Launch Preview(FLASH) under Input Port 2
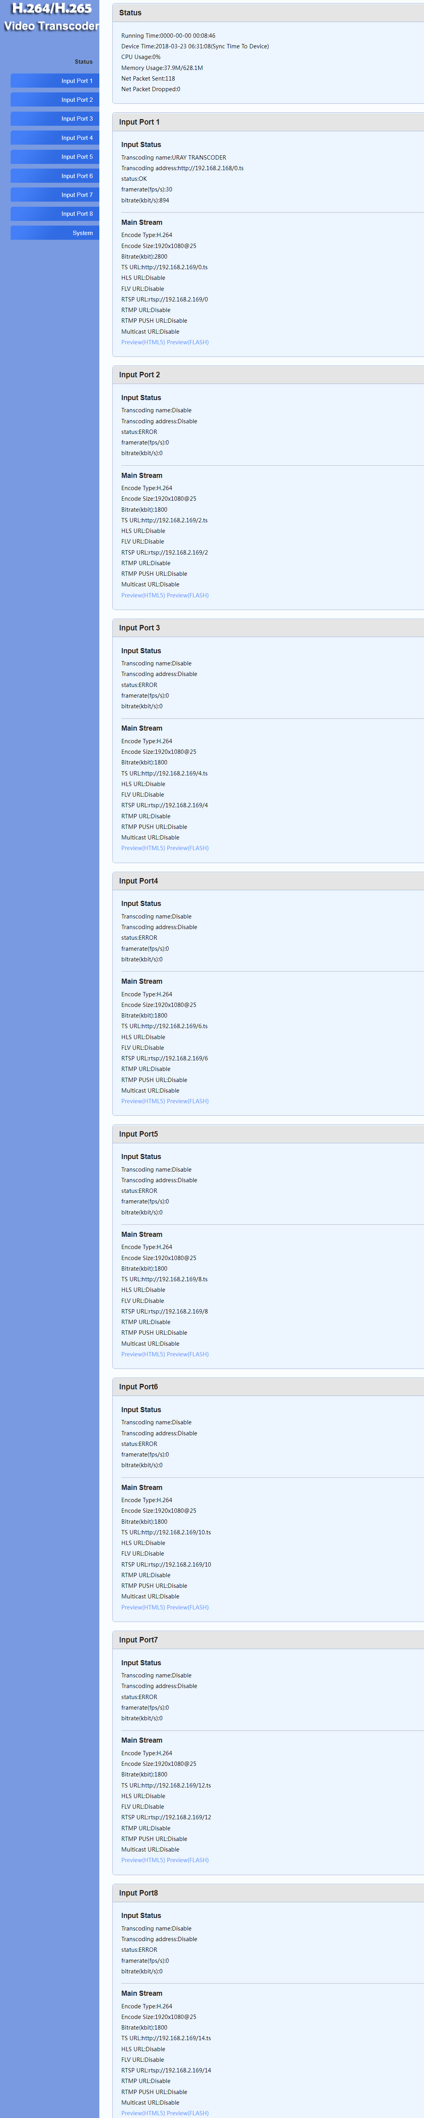 [187, 595]
